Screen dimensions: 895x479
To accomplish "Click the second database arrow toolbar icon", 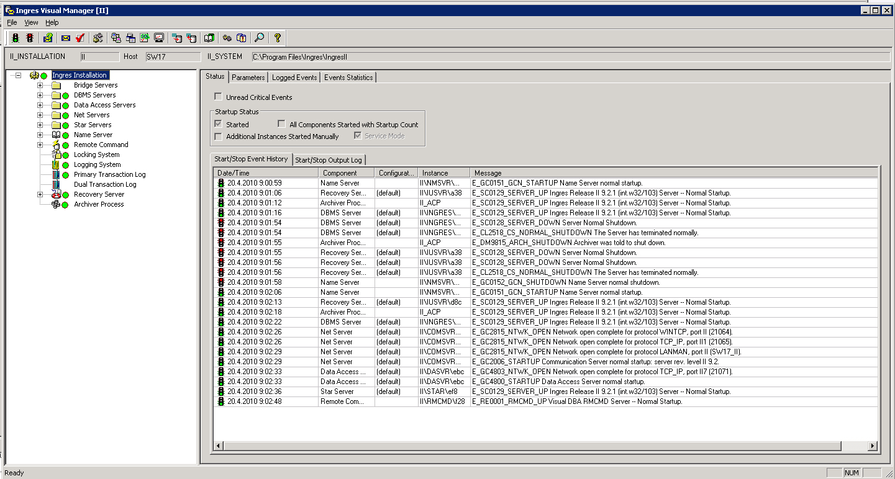I will (x=191, y=38).
